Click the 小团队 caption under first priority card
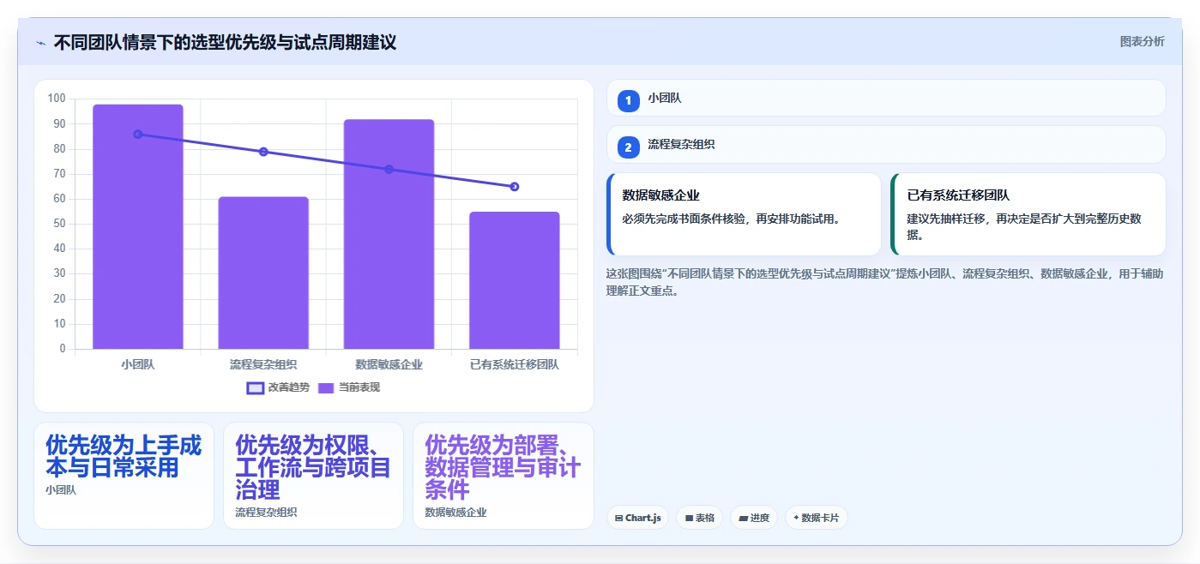This screenshot has height=564, width=1200. click(x=61, y=490)
